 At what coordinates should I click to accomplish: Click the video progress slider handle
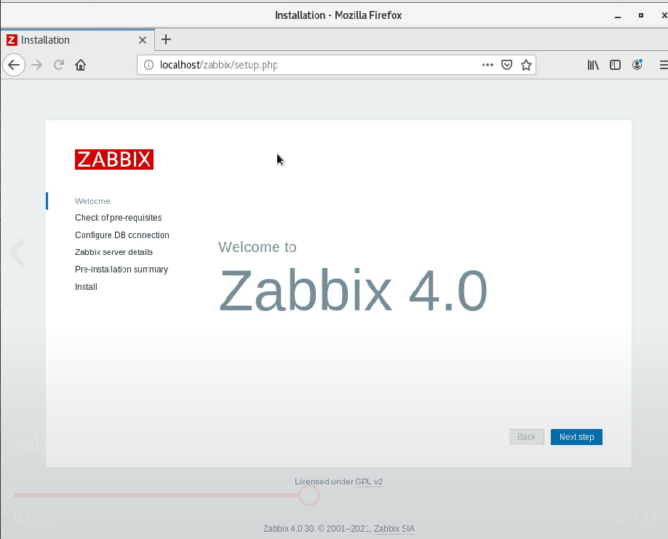pyautogui.click(x=309, y=495)
